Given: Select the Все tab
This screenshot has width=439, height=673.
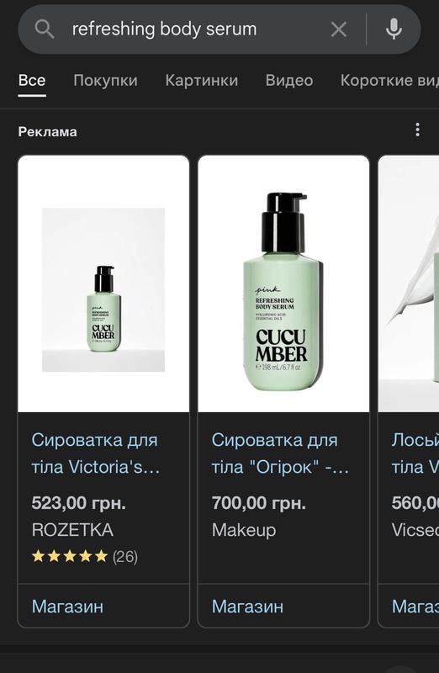Looking at the screenshot, I should (32, 80).
